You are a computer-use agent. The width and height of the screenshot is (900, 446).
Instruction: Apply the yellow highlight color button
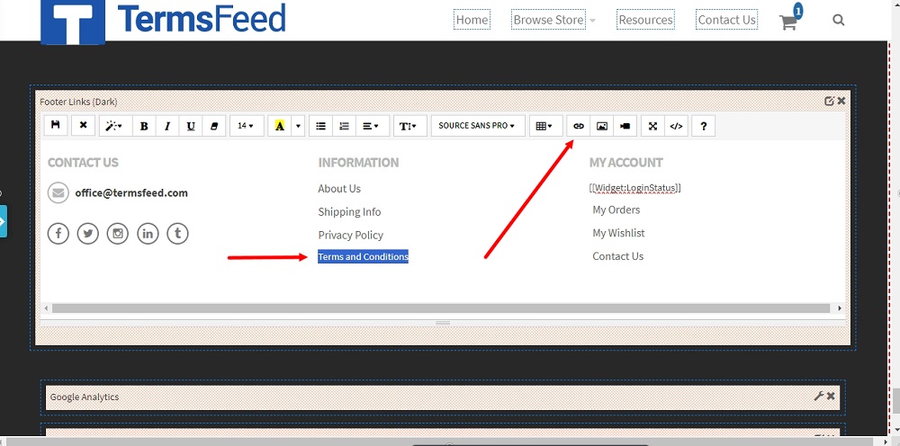280,126
